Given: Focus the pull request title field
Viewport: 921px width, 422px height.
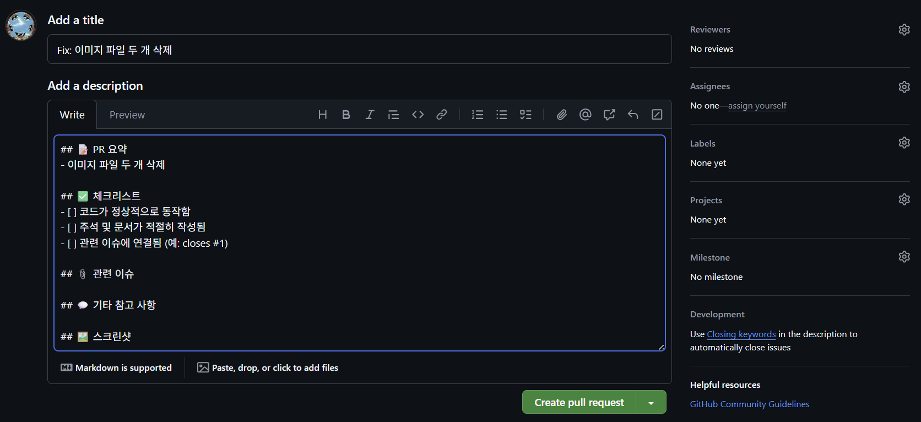Looking at the screenshot, I should tap(360, 49).
